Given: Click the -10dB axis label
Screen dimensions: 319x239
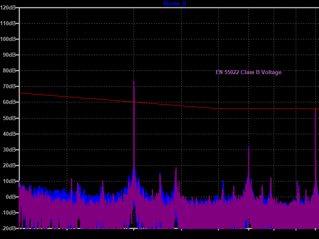Looking at the screenshot, I should pos(8,212).
